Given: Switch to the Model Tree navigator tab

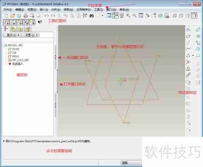Looking at the screenshot, I should coord(6,28).
